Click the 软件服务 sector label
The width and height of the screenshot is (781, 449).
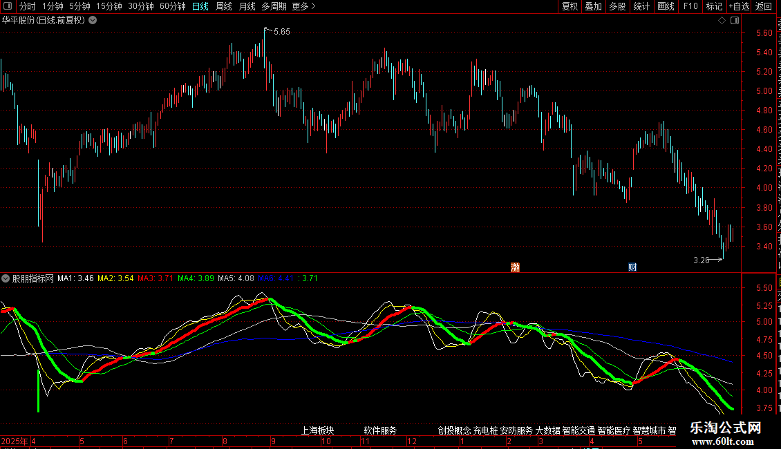(x=380, y=430)
